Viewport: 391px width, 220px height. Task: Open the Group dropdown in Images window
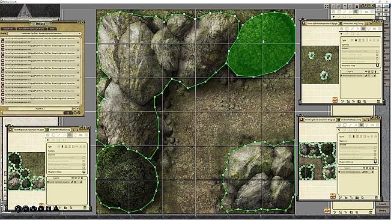click(44, 34)
